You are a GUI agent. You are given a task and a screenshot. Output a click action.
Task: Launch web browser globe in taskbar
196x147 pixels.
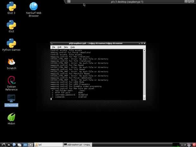pyautogui.click(x=14, y=144)
